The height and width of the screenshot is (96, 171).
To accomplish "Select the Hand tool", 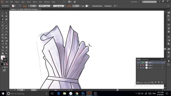I will point(3,53).
